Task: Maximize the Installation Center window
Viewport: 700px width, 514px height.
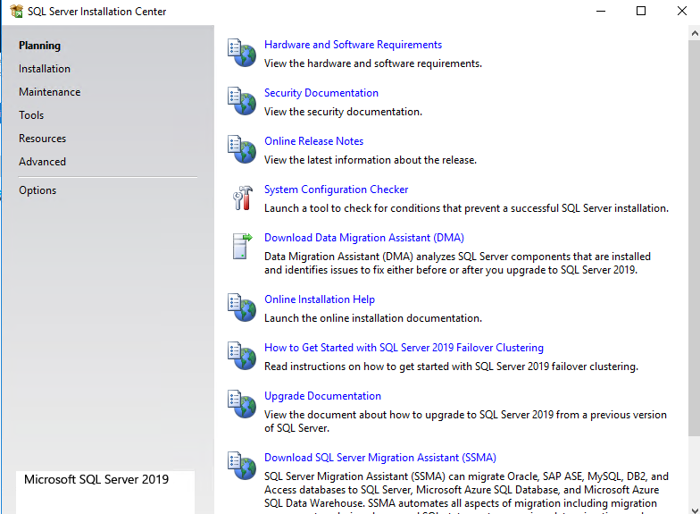Action: point(641,11)
